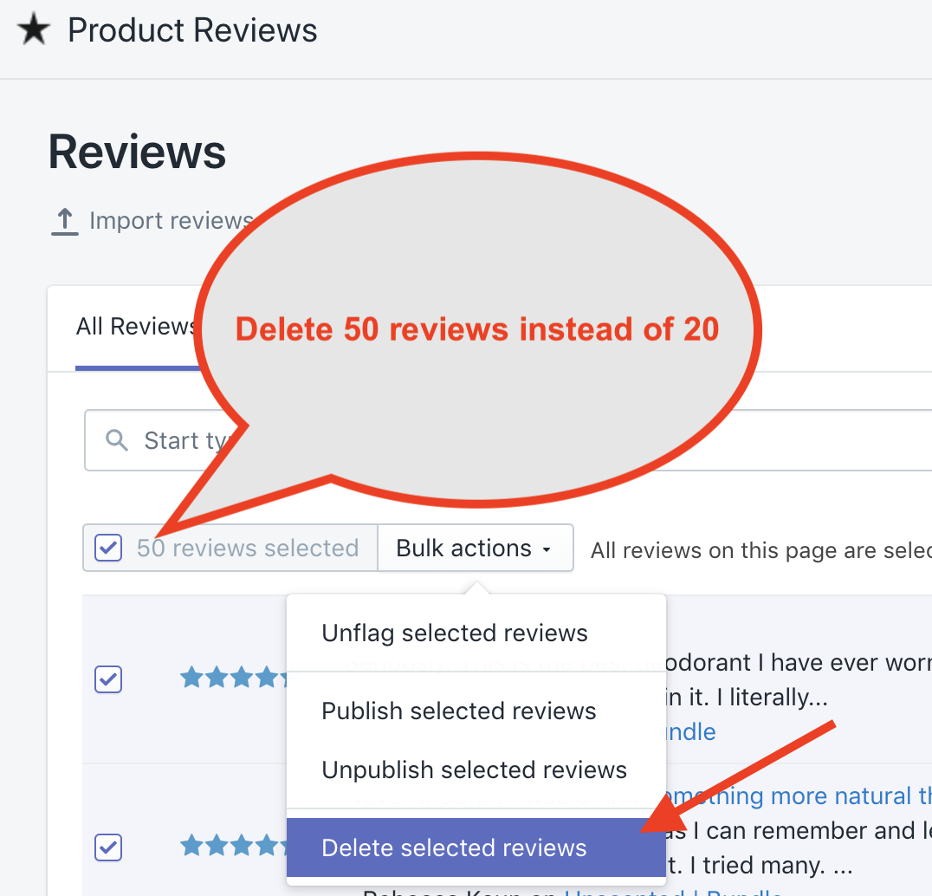The width and height of the screenshot is (932, 896).
Task: Open the link 'something more natural'
Action: (x=799, y=796)
